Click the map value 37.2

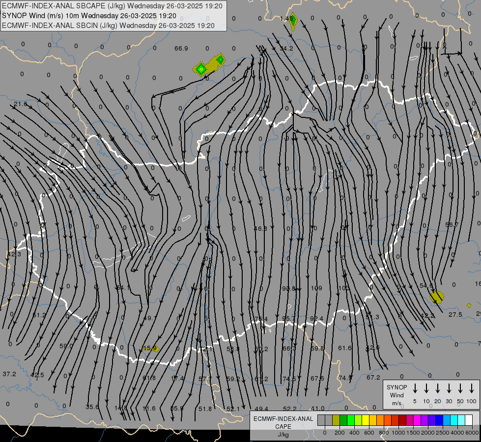coord(9,374)
